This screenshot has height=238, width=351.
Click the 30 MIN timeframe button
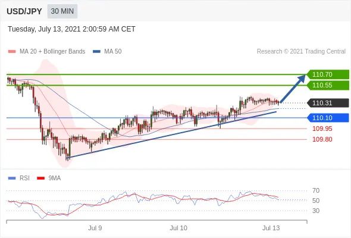tap(62, 11)
